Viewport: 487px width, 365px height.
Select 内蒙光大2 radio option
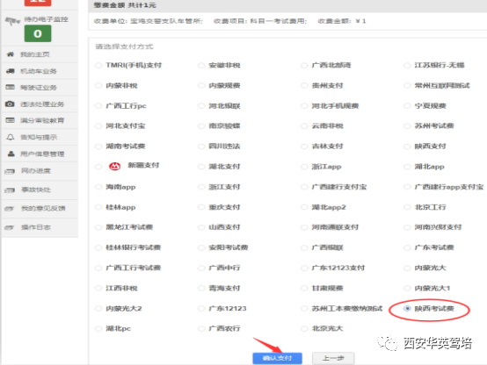pyautogui.click(x=98, y=309)
